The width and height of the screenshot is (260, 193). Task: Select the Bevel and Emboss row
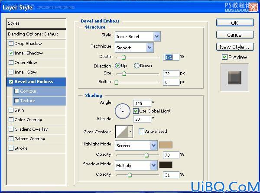(x=36, y=82)
